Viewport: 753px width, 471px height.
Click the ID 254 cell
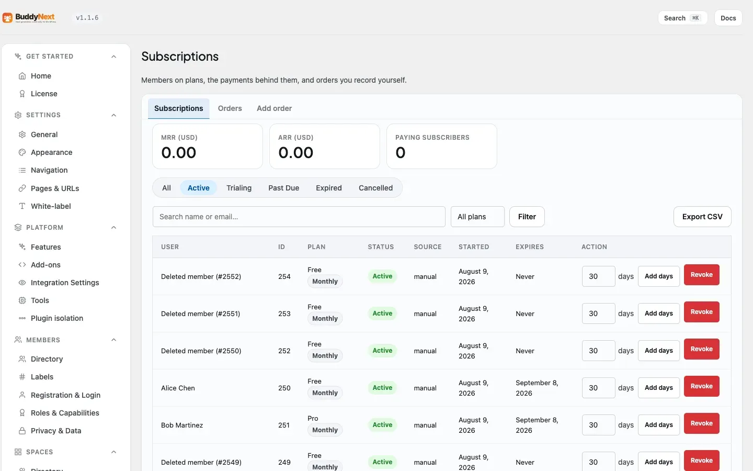(284, 276)
